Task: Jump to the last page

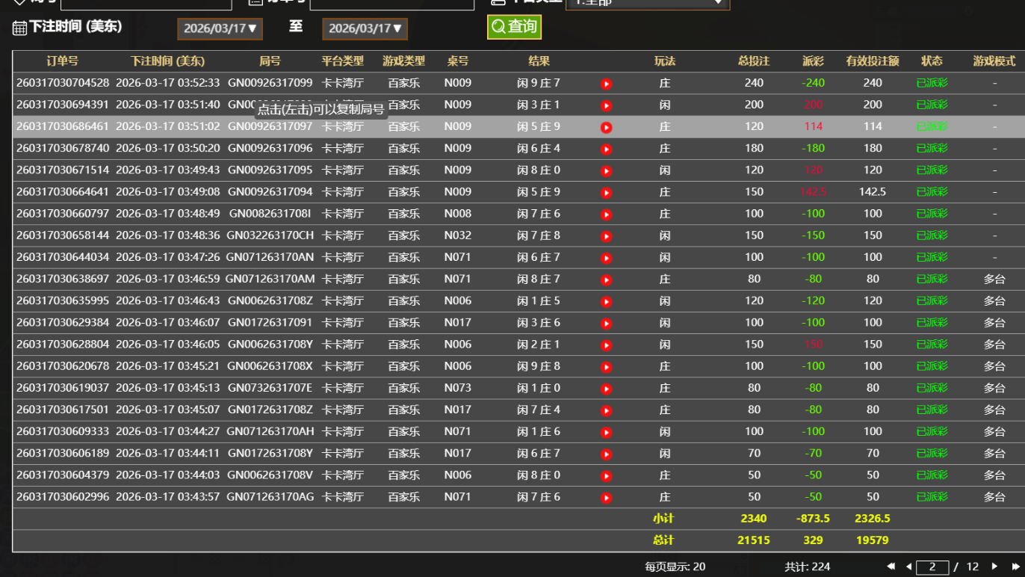Action: point(1015,567)
